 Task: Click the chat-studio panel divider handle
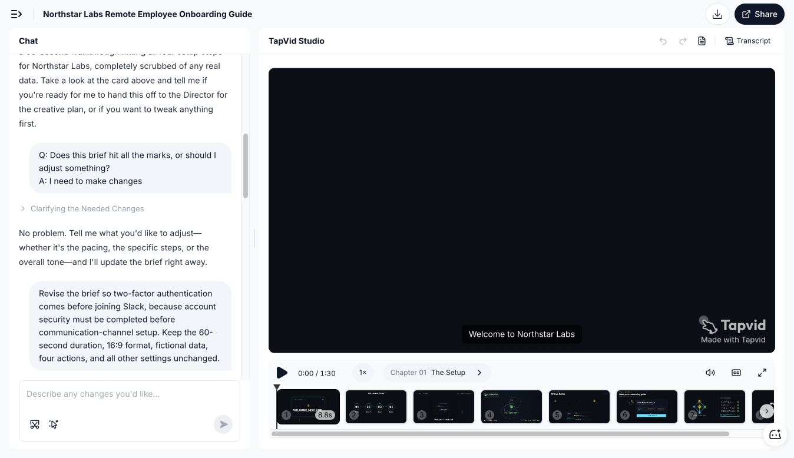[254, 238]
